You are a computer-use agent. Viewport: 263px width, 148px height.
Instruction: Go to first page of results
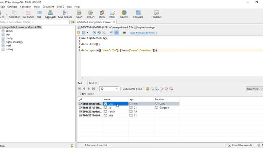[79, 89]
